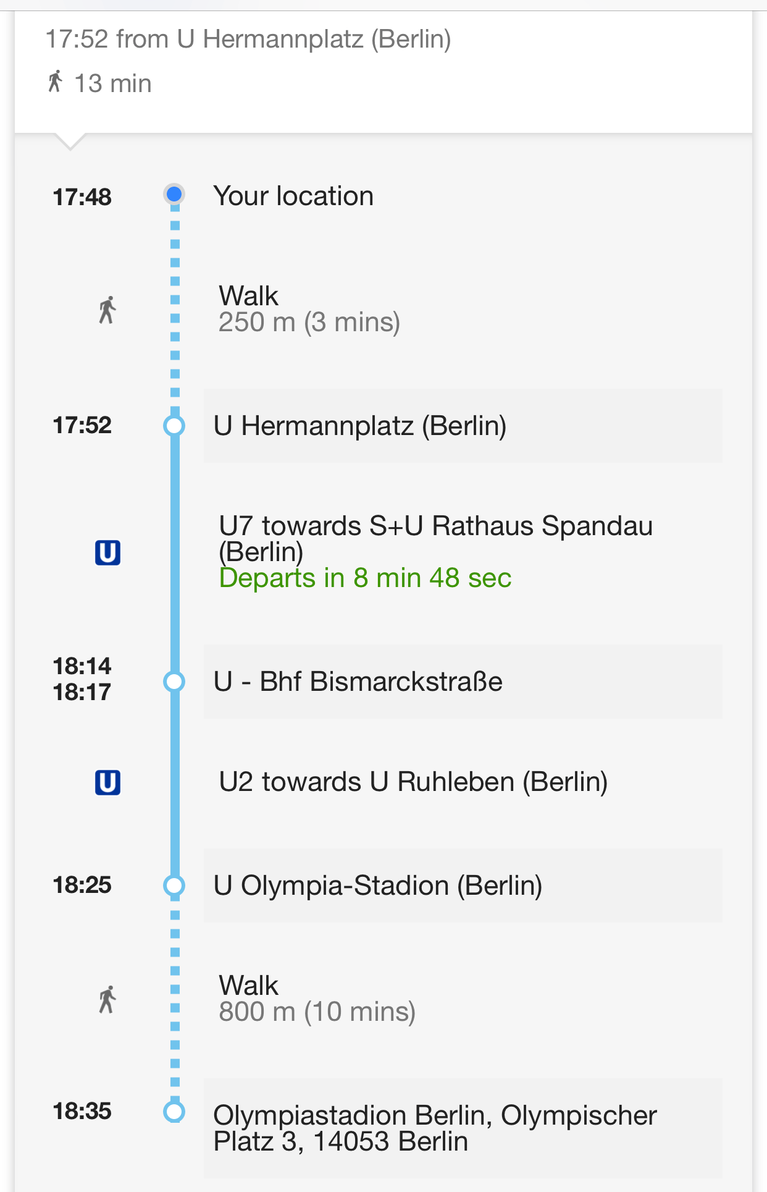
Task: Open Olympiastadion Berlin destination address row
Action: [x=463, y=1128]
